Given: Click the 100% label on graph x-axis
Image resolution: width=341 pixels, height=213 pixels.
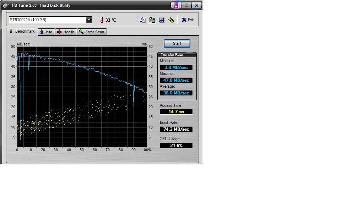Looking at the screenshot, I should (x=147, y=150).
